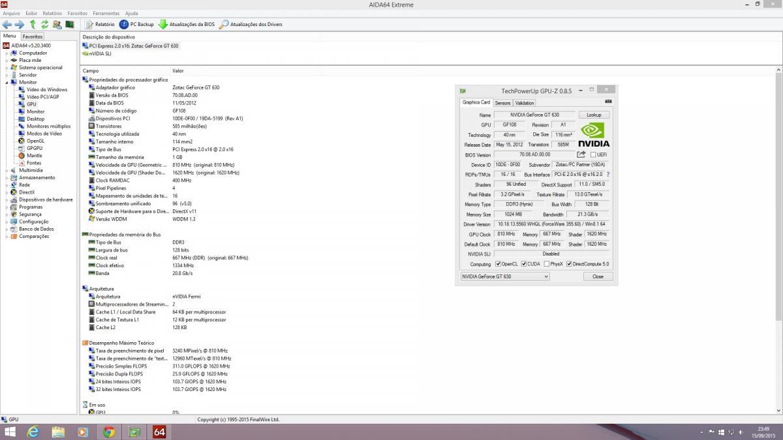The width and height of the screenshot is (783, 440).
Task: Click the GPU-Z Name field value
Action: pyautogui.click(x=534, y=115)
